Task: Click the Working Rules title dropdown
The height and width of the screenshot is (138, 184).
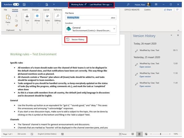Action: (x=91, y=5)
